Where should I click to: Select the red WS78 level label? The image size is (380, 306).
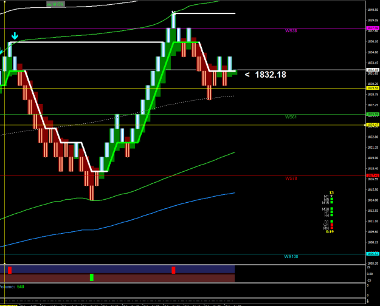(x=291, y=178)
